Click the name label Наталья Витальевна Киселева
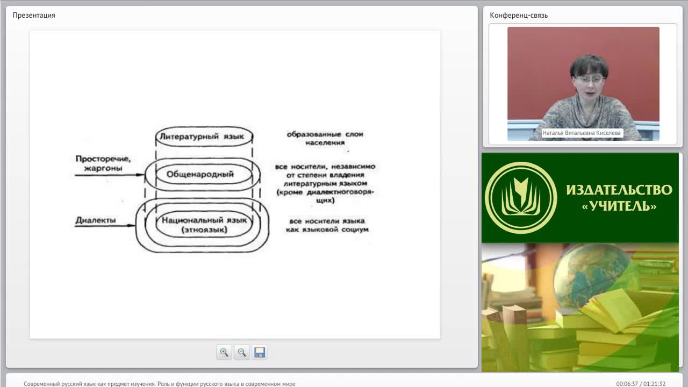Image resolution: width=688 pixels, height=387 pixels. pyautogui.click(x=582, y=133)
